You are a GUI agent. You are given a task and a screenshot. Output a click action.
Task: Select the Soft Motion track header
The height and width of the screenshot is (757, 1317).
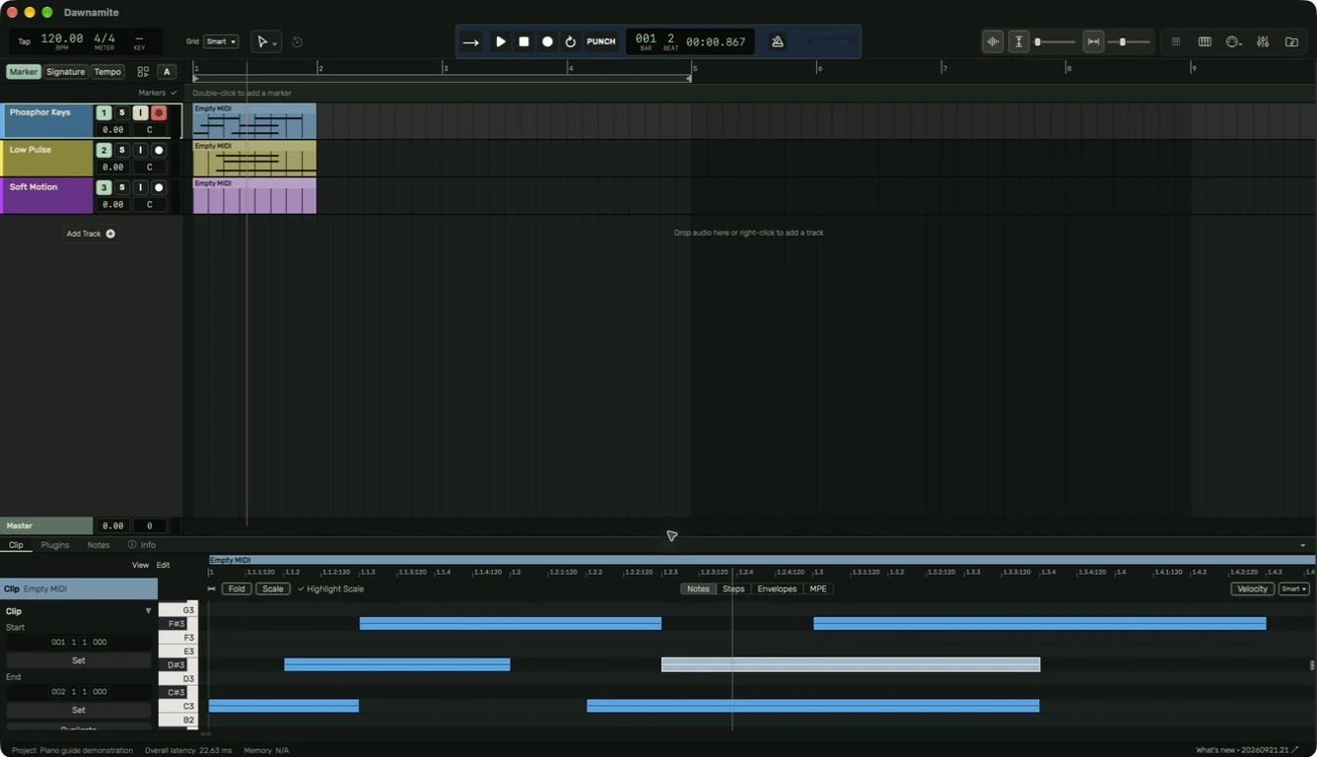pyautogui.click(x=46, y=196)
